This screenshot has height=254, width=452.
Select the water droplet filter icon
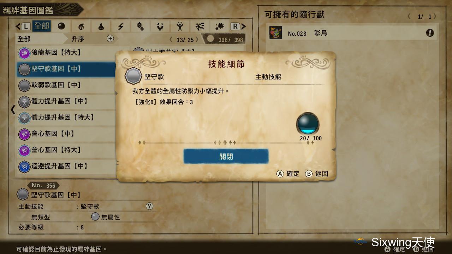101,26
